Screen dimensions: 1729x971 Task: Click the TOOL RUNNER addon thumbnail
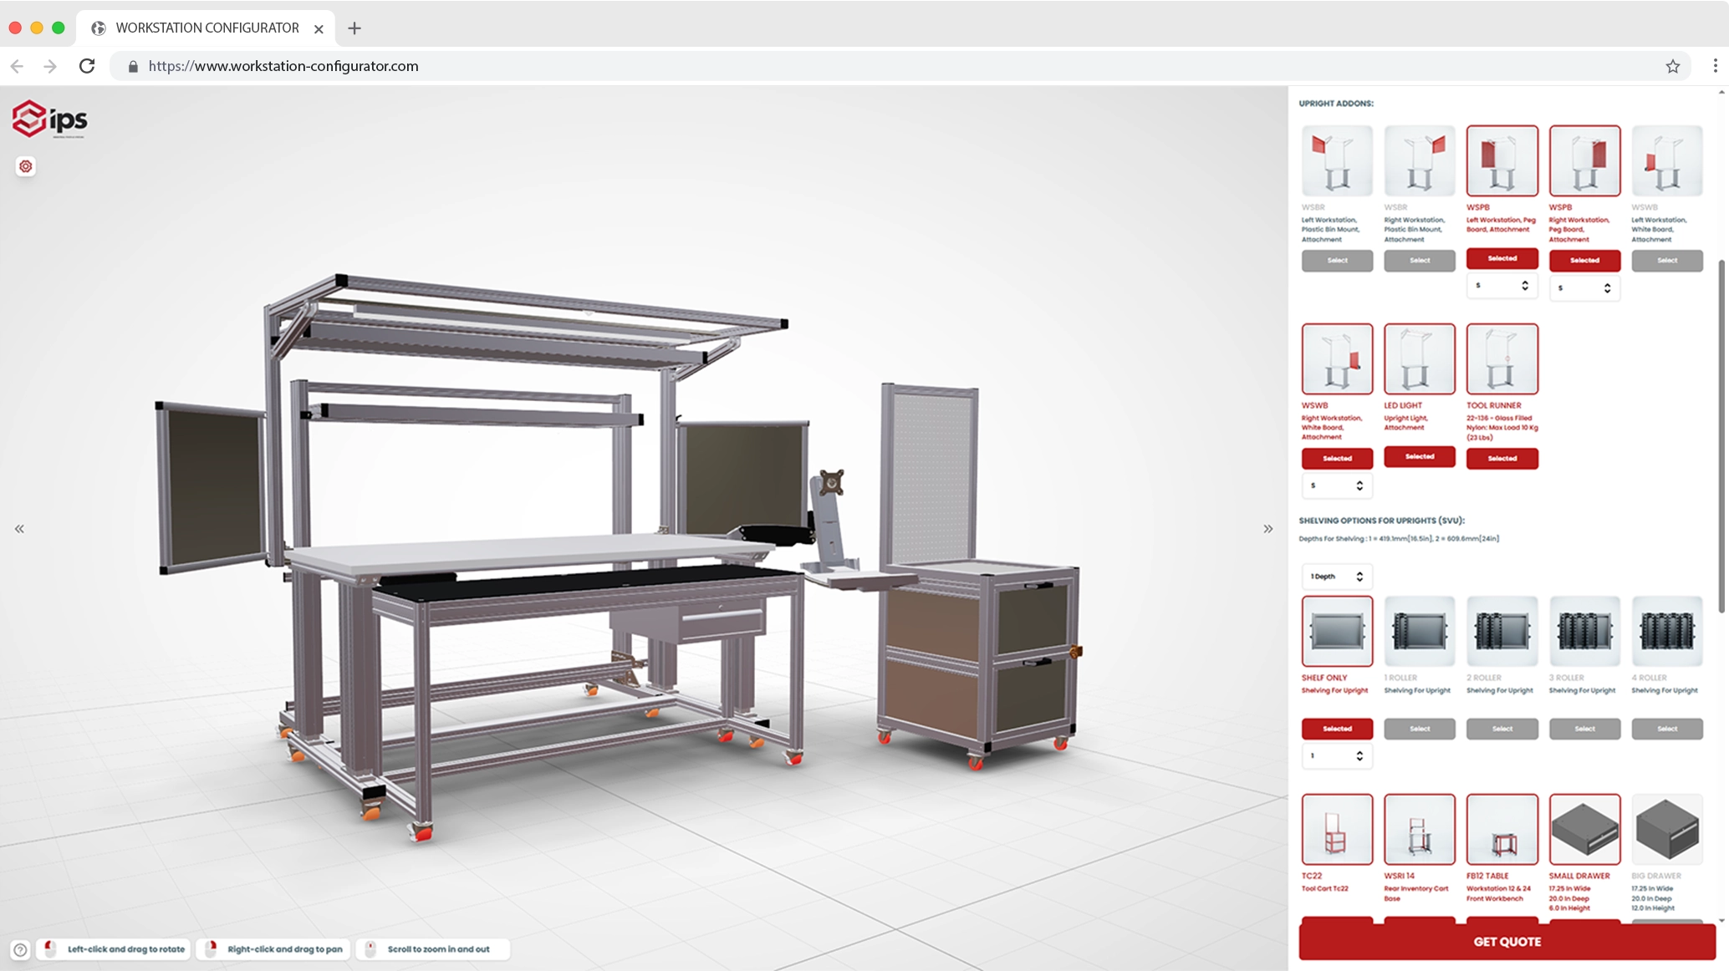point(1502,358)
